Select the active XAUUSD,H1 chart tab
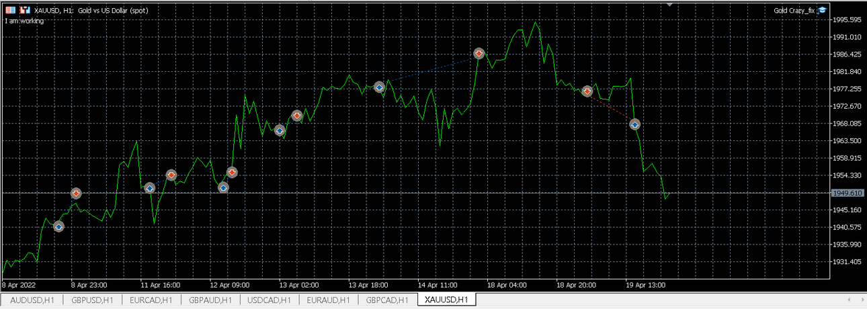The image size is (867, 309). pos(447,300)
